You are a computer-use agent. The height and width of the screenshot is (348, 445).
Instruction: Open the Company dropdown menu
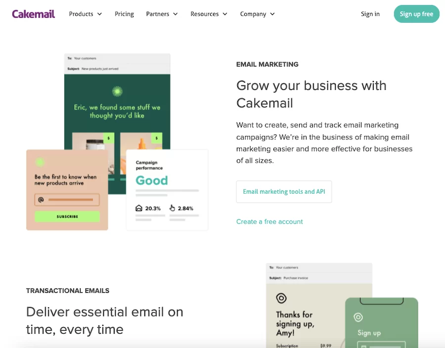[x=257, y=14]
